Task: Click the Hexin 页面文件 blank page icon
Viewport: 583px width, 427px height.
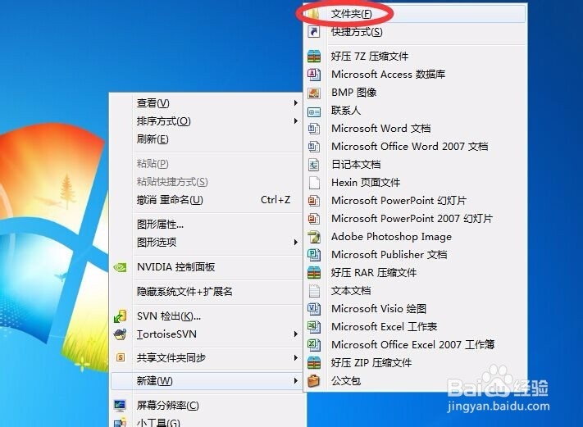Action: click(x=314, y=183)
